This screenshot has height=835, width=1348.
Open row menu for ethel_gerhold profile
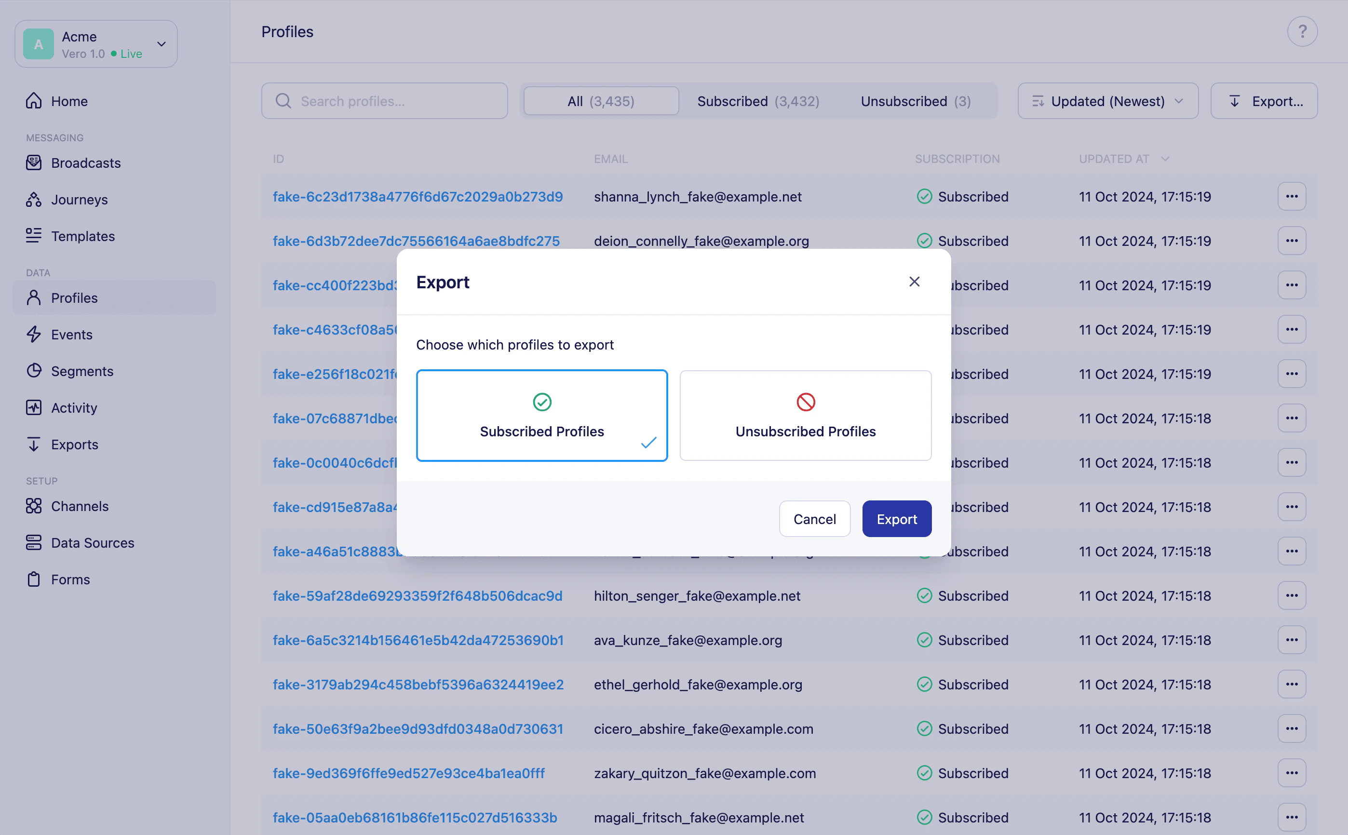tap(1292, 684)
